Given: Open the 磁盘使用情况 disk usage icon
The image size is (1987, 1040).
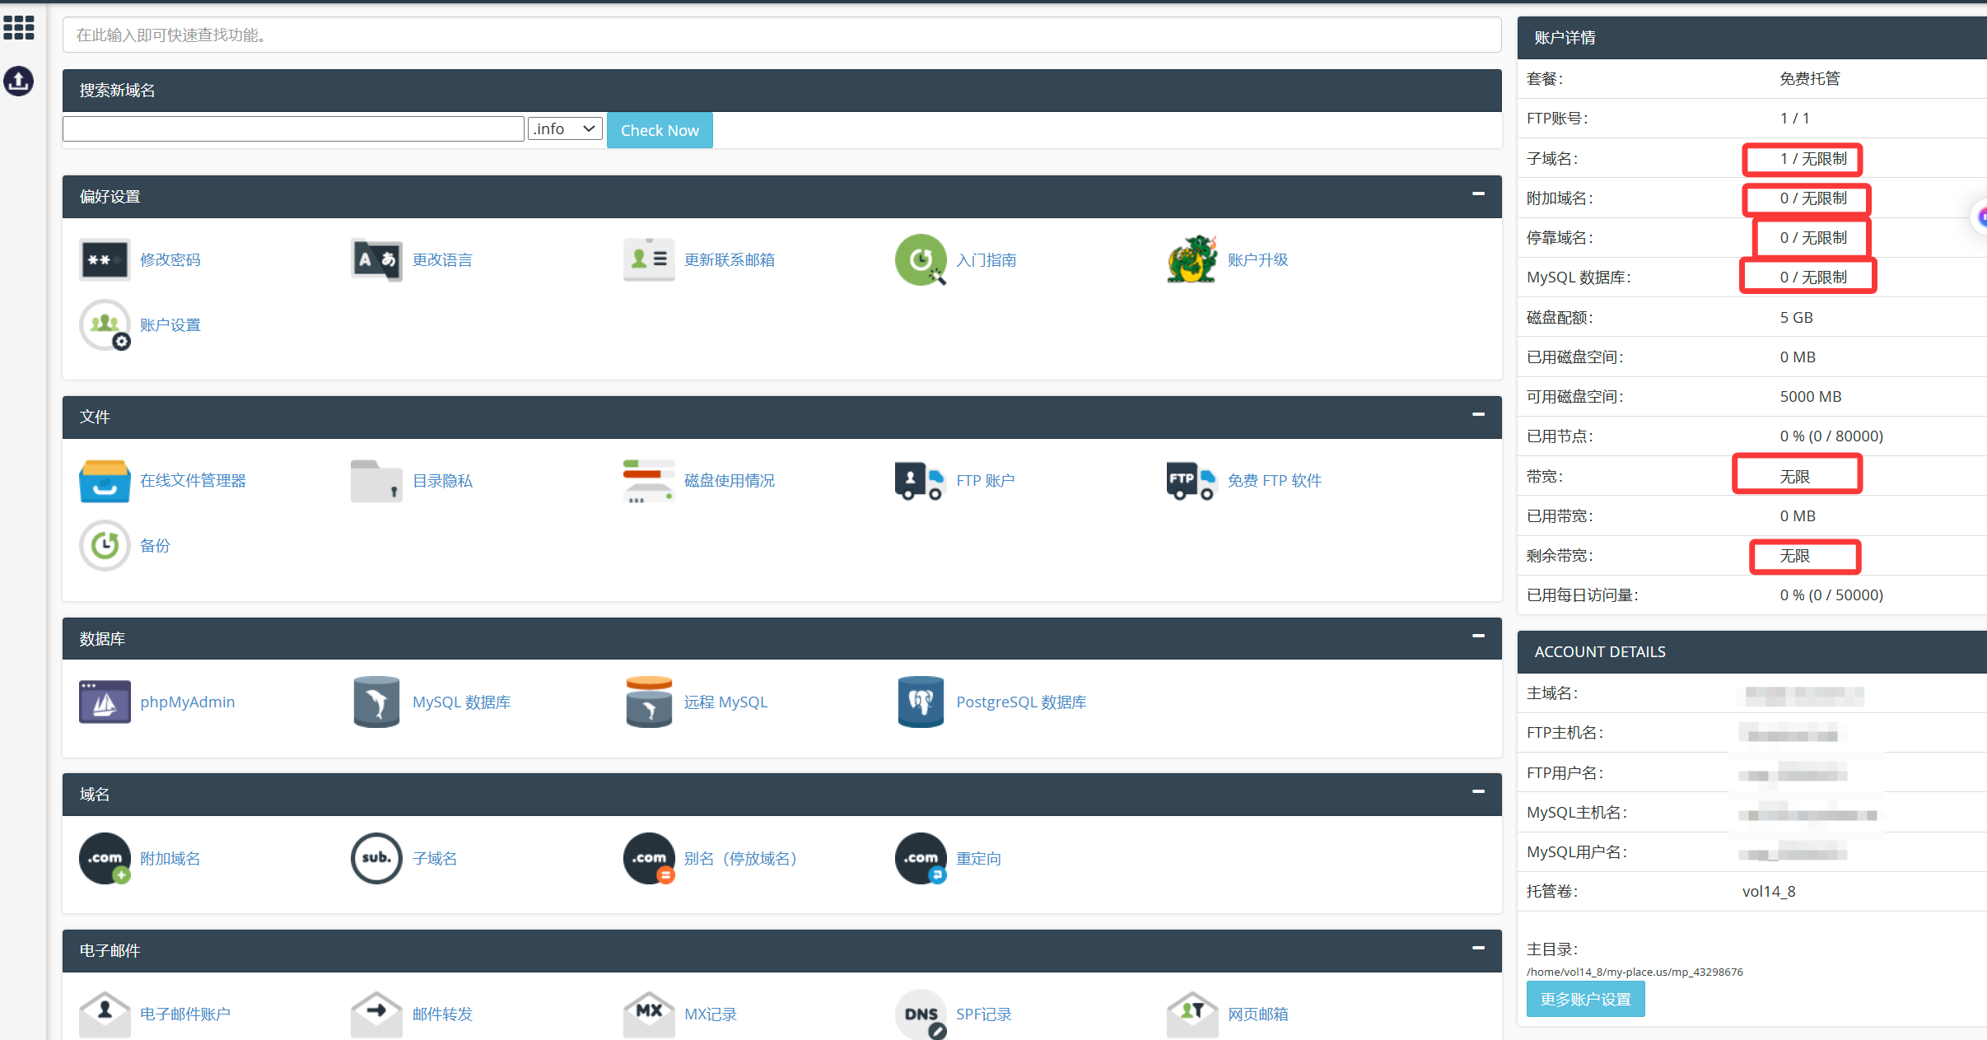Looking at the screenshot, I should coord(649,481).
